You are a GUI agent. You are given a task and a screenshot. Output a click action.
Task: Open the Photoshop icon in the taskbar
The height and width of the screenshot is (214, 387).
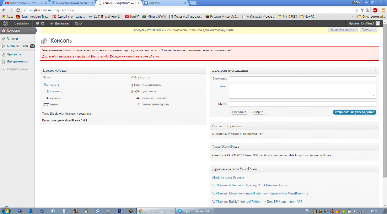[x=120, y=211]
